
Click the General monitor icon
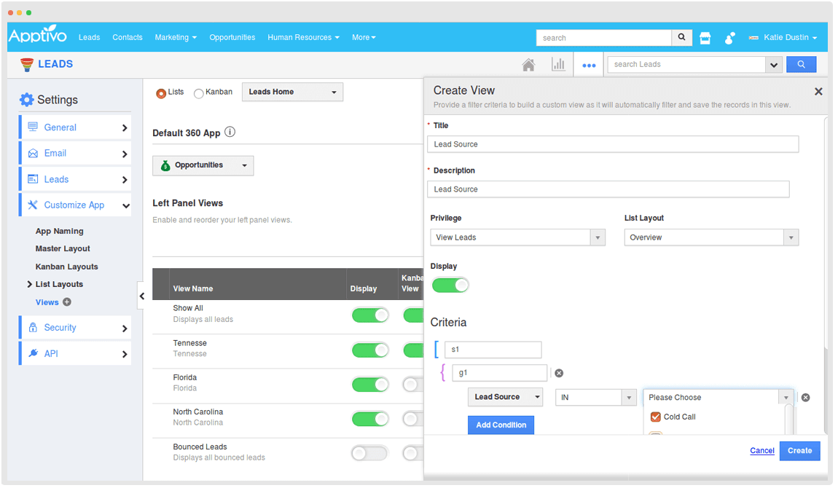click(x=33, y=127)
